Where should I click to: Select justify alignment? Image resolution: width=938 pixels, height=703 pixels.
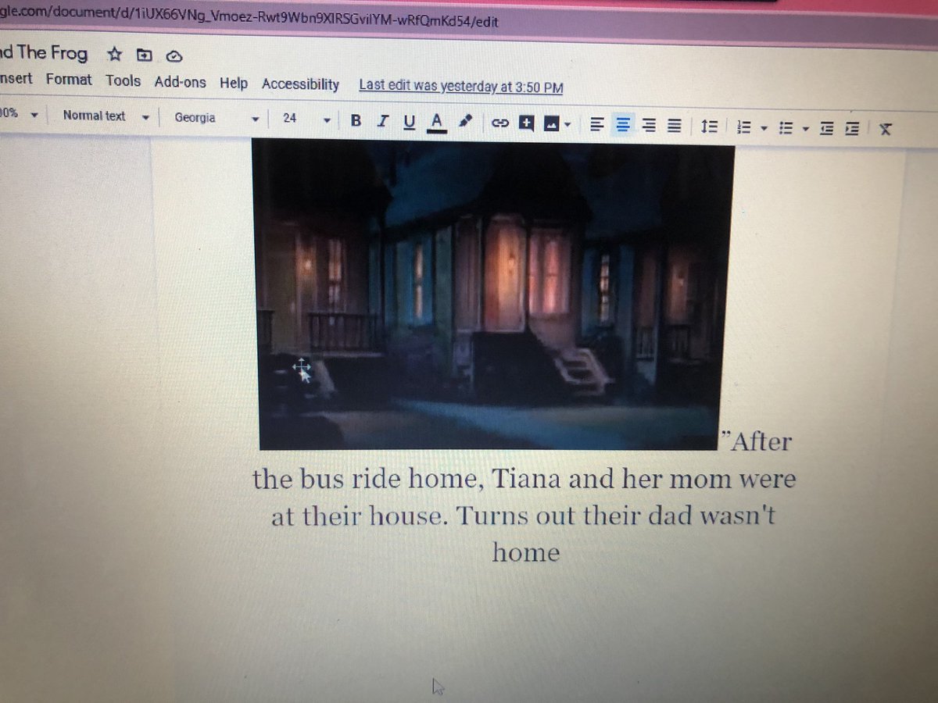[674, 125]
